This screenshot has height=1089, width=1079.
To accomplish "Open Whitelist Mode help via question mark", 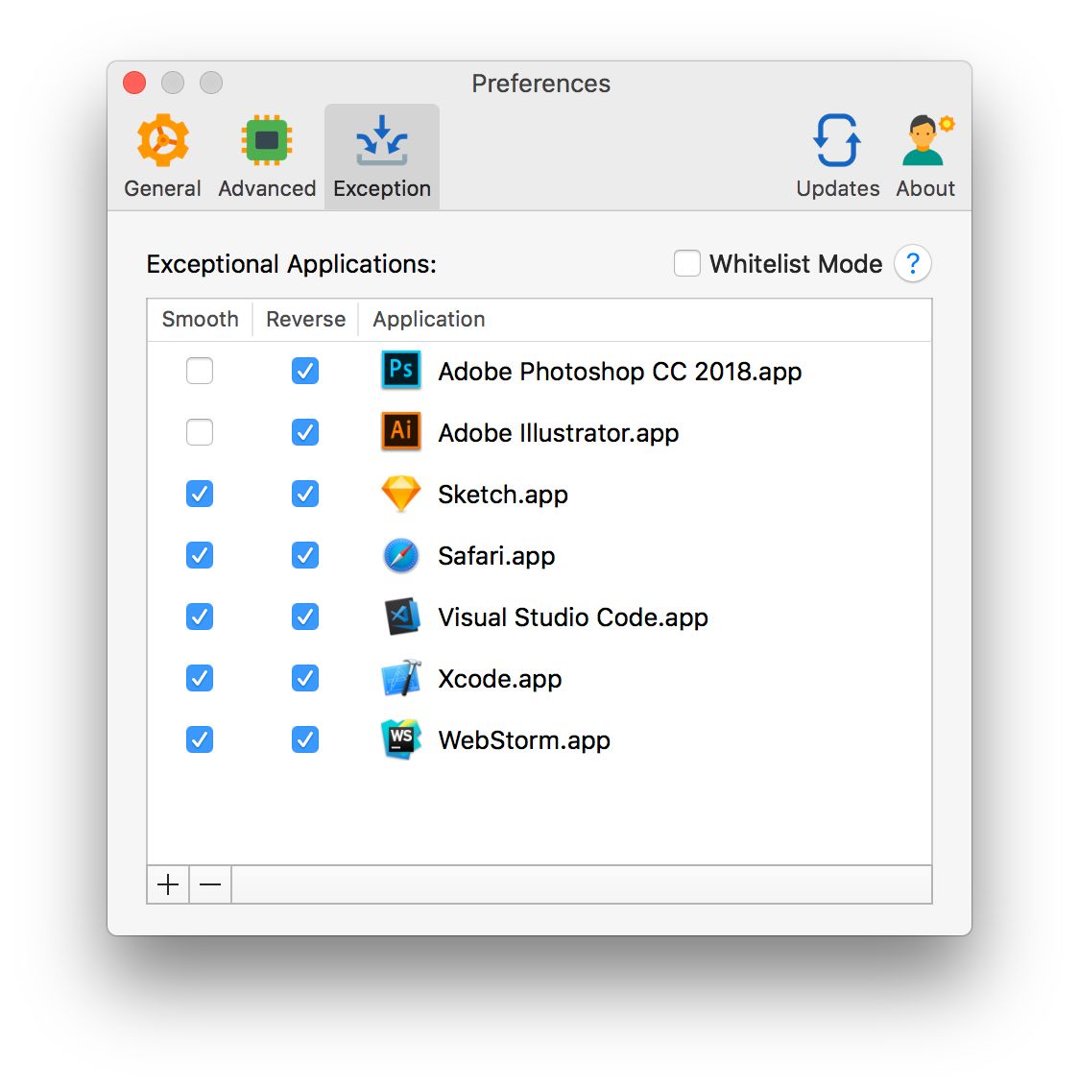I will [912, 263].
